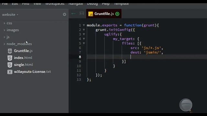
Task: Collapse code fold arrow on line 5
Action: [x=84, y=43]
